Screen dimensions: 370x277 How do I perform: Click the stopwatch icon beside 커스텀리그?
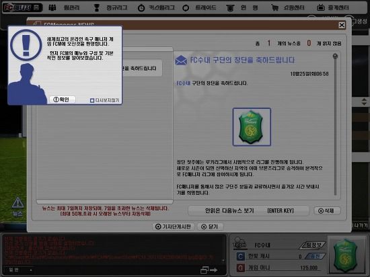point(141,8)
